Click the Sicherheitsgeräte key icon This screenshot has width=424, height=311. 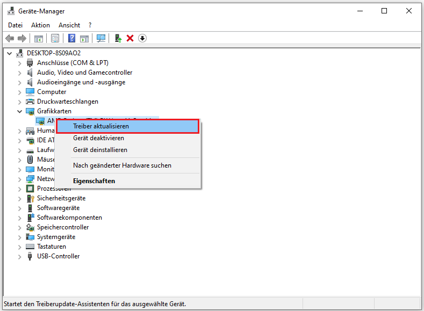[x=30, y=198]
